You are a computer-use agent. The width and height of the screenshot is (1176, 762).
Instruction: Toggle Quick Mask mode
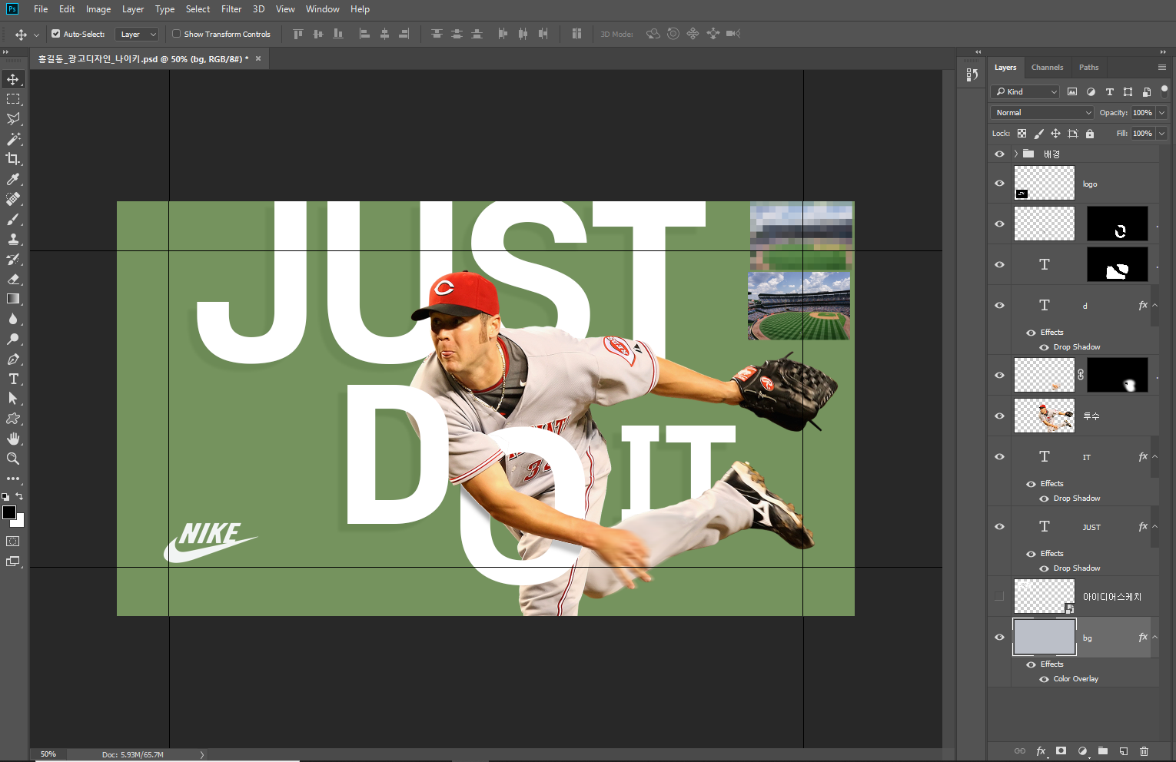coord(13,542)
